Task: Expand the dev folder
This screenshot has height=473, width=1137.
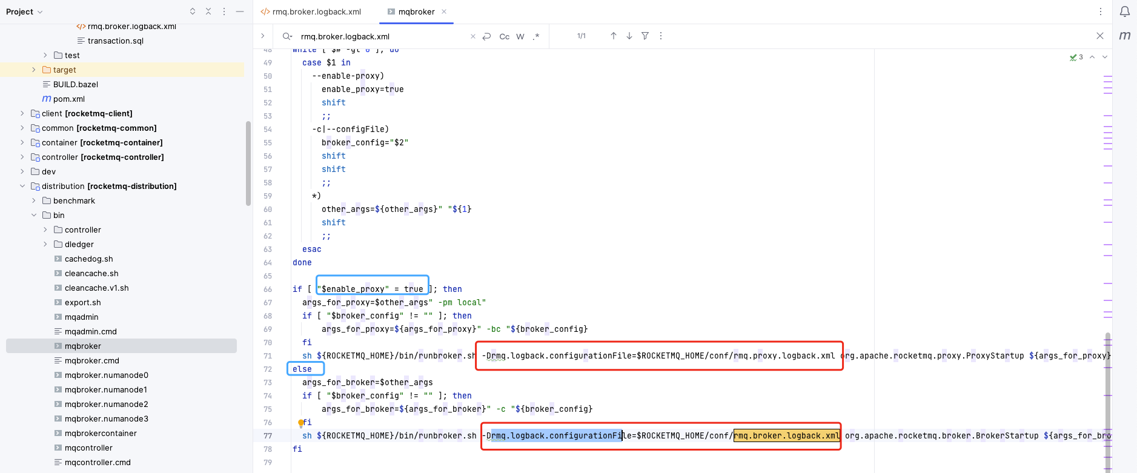Action: click(22, 171)
